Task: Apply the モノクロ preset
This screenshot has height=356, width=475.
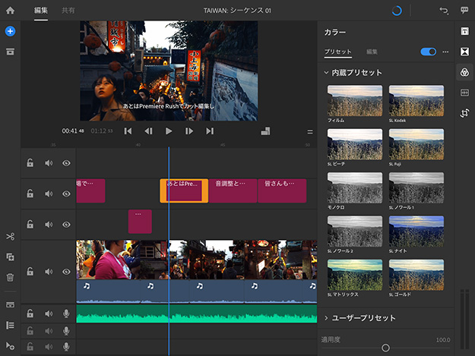Action: tap(355, 187)
